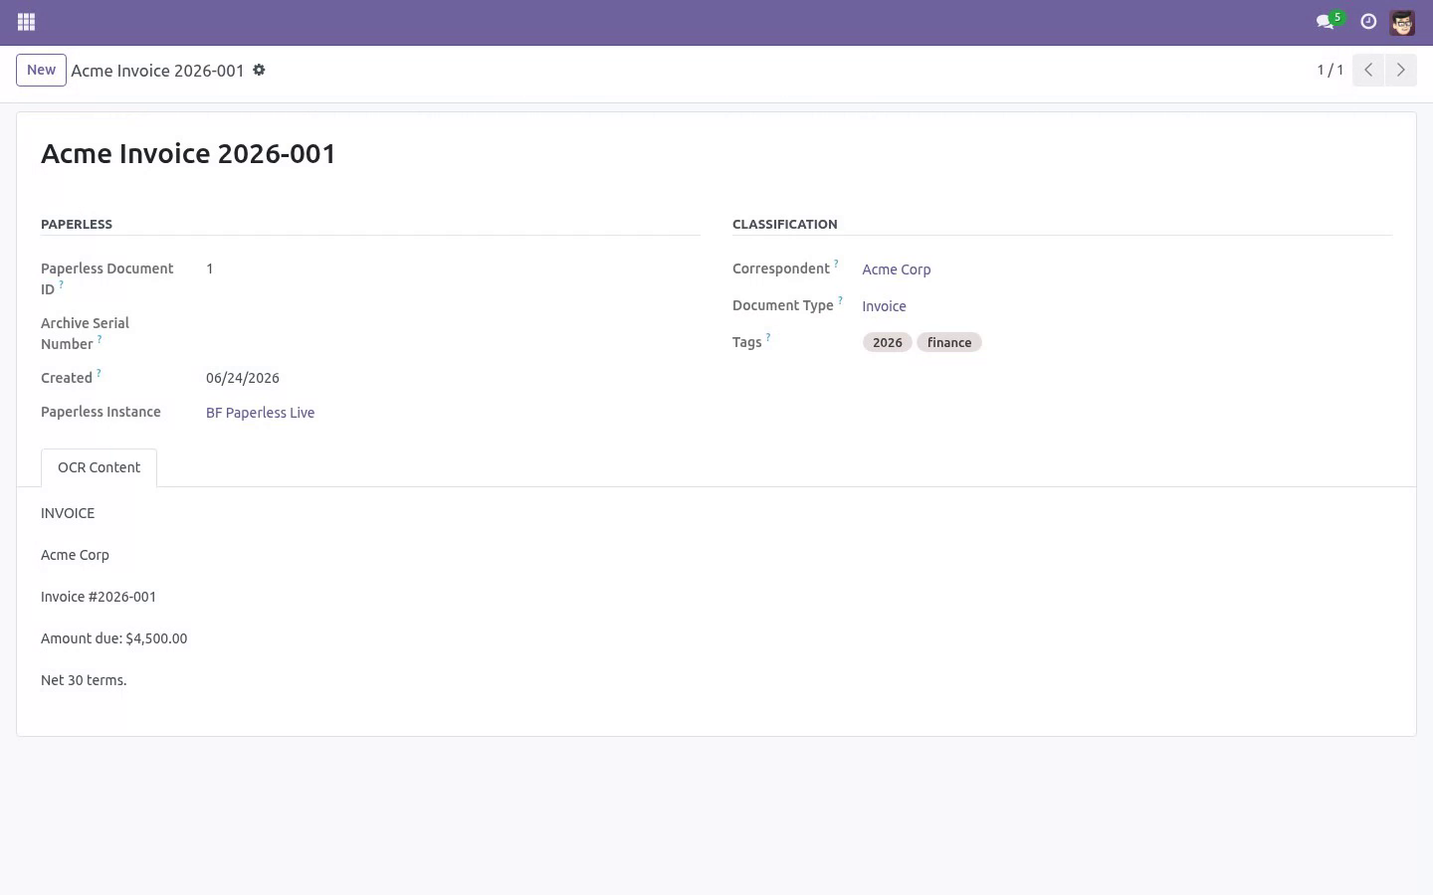Click the Paperless Document ID value 1
The image size is (1433, 895).
coord(210,268)
